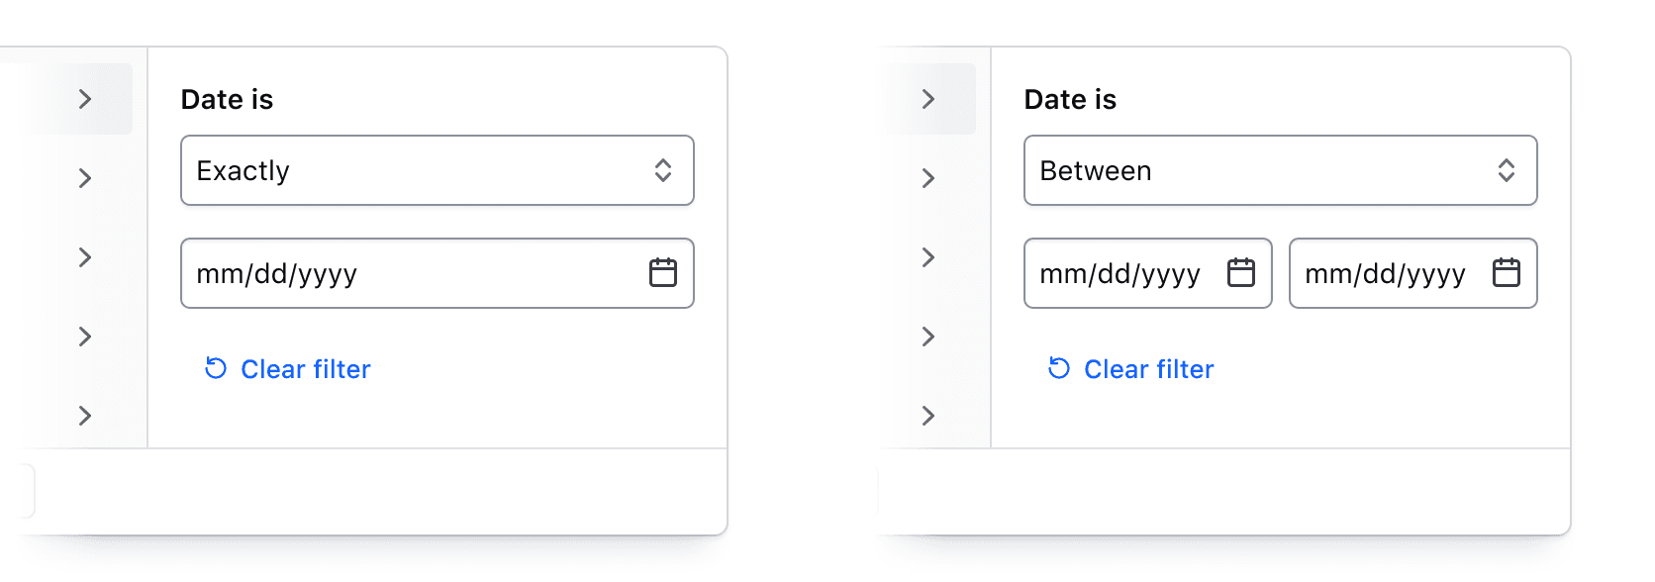Focus the first mm/dd/yyyy field under Between
The width and height of the screenshot is (1655, 582).
point(1119,273)
